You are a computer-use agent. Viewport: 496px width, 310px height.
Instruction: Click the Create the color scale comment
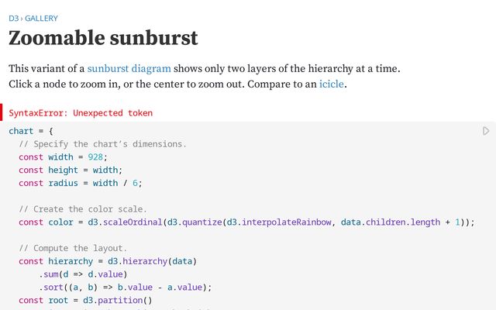[x=83, y=209]
